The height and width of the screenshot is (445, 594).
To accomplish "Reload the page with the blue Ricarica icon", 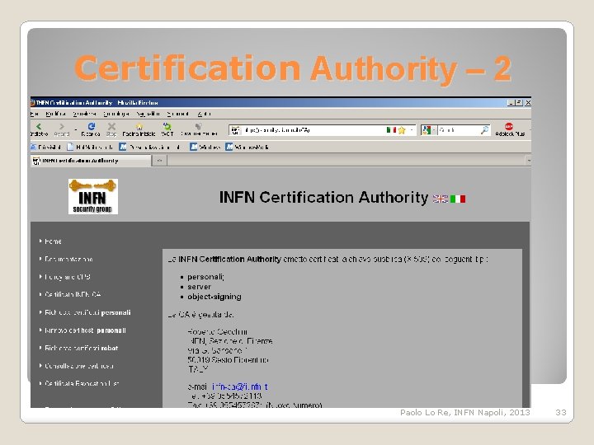I will [x=91, y=126].
